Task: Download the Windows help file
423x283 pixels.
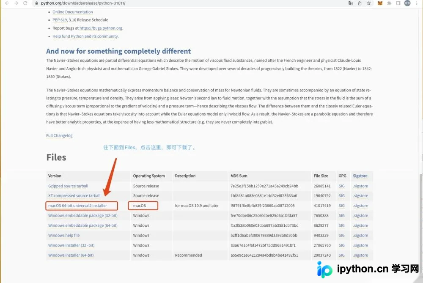Action: point(64,235)
